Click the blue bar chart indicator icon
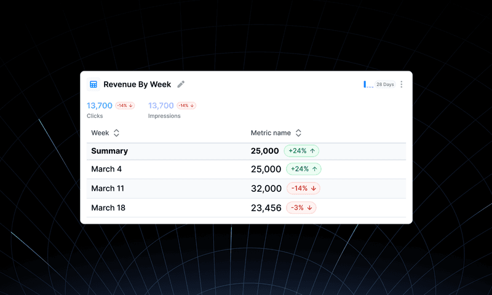This screenshot has height=295, width=492. [368, 84]
